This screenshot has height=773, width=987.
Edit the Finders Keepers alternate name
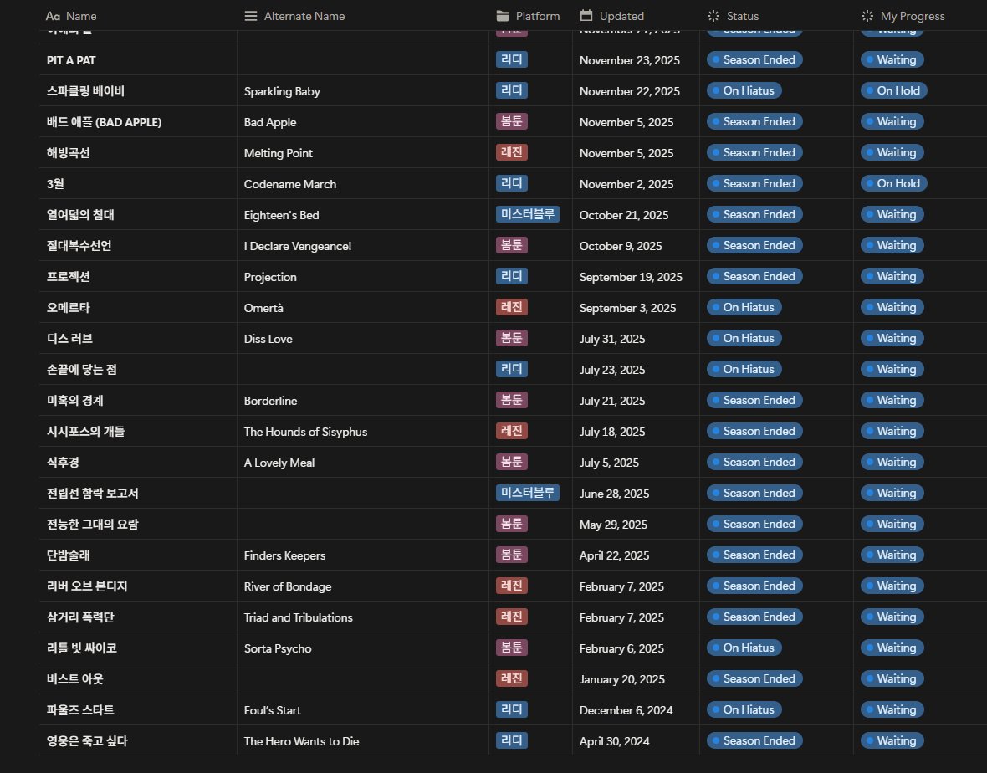pos(284,555)
